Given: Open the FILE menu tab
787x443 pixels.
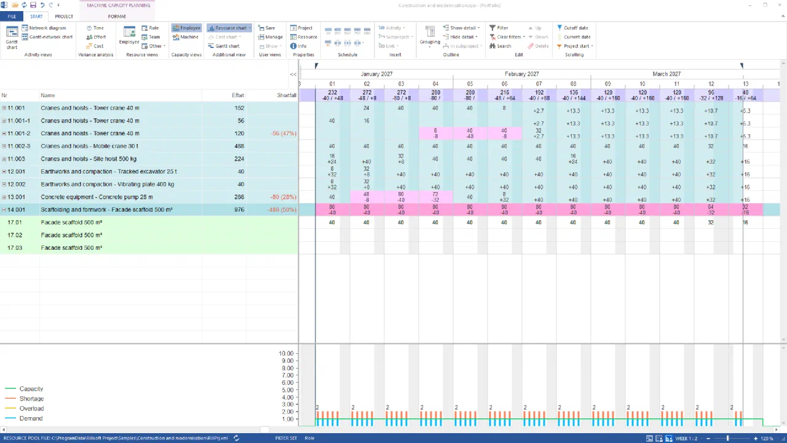Looking at the screenshot, I should pos(12,17).
